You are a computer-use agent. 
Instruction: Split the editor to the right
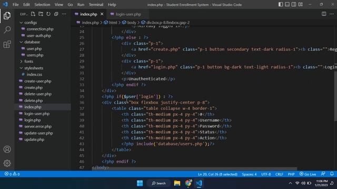pyautogui.click(x=324, y=14)
